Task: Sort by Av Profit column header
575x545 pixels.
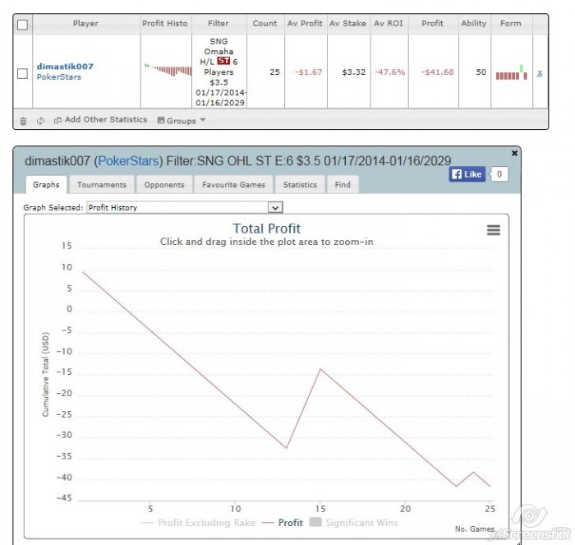Action: tap(305, 24)
